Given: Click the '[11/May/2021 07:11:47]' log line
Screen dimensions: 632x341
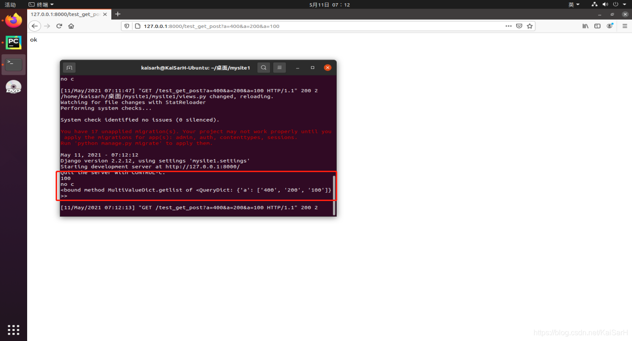Looking at the screenshot, I should tap(189, 90).
